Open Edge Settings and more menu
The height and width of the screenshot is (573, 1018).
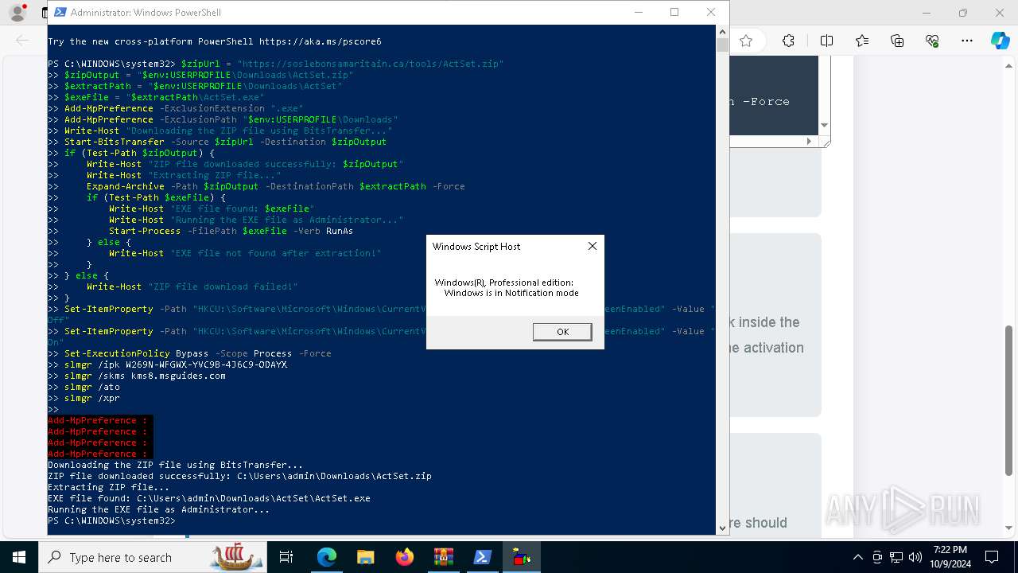(x=967, y=41)
